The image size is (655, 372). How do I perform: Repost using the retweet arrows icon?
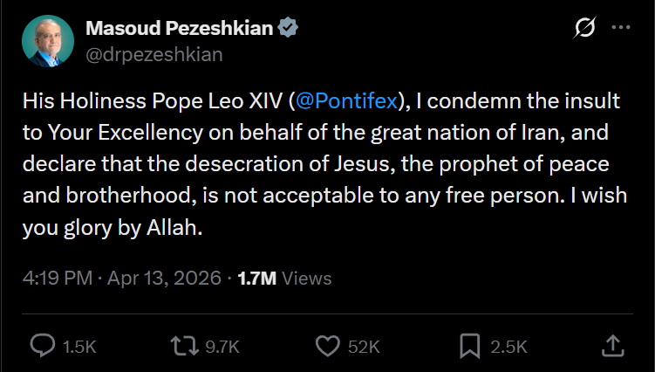pos(184,346)
